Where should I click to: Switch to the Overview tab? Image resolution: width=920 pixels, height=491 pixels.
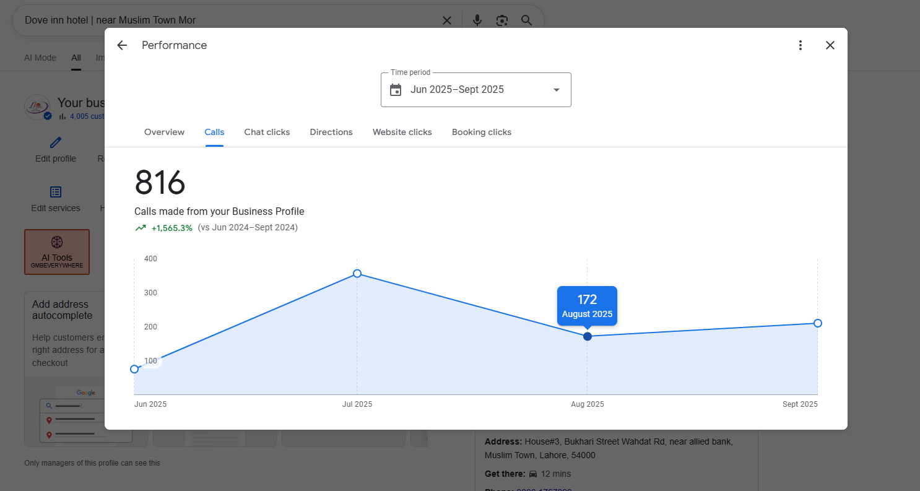click(x=164, y=132)
